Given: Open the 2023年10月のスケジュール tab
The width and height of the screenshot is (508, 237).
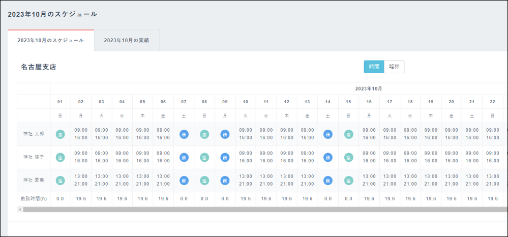Looking at the screenshot, I should [x=51, y=40].
